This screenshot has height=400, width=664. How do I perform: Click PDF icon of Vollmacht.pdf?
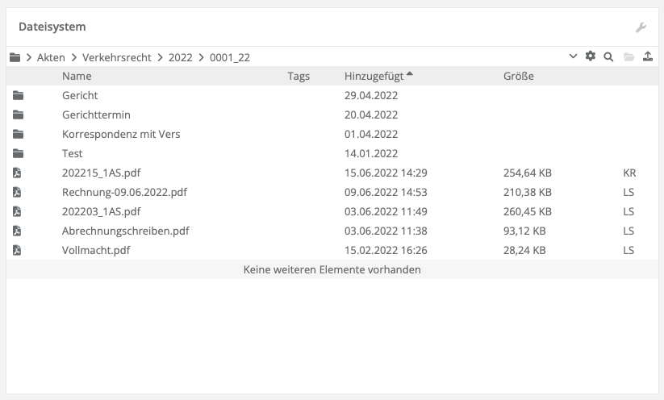(x=18, y=250)
